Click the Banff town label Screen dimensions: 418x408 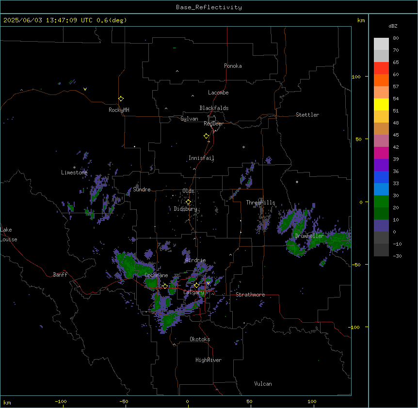tap(60, 275)
